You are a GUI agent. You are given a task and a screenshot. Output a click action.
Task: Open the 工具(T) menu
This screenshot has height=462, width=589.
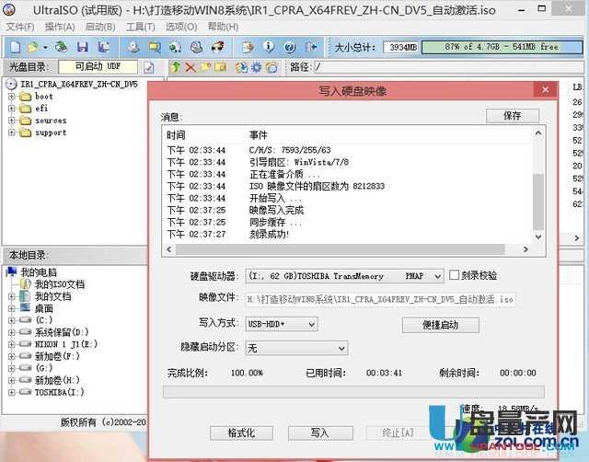(x=141, y=27)
